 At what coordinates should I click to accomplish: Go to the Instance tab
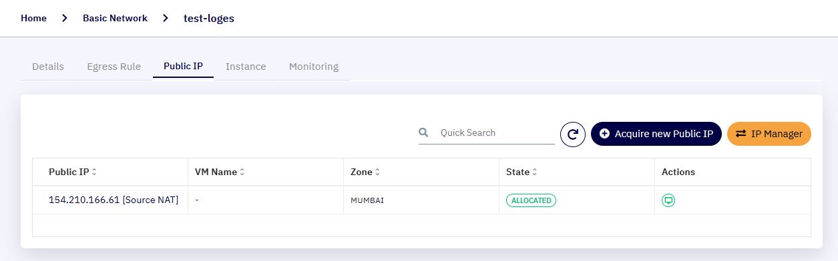coord(246,67)
